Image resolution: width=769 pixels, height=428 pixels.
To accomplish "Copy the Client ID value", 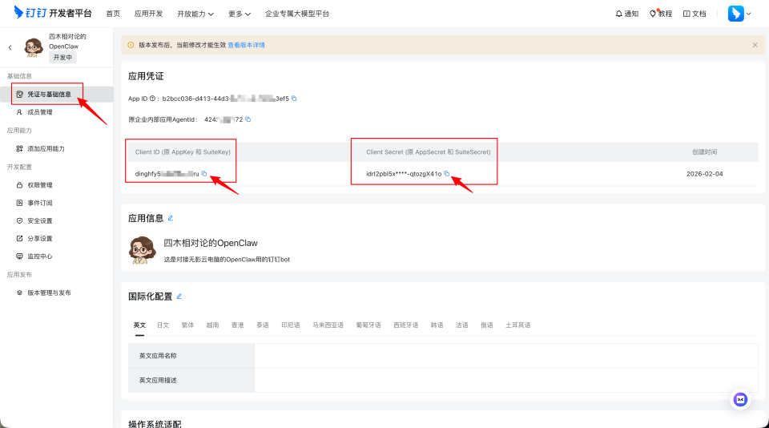I will [x=204, y=173].
